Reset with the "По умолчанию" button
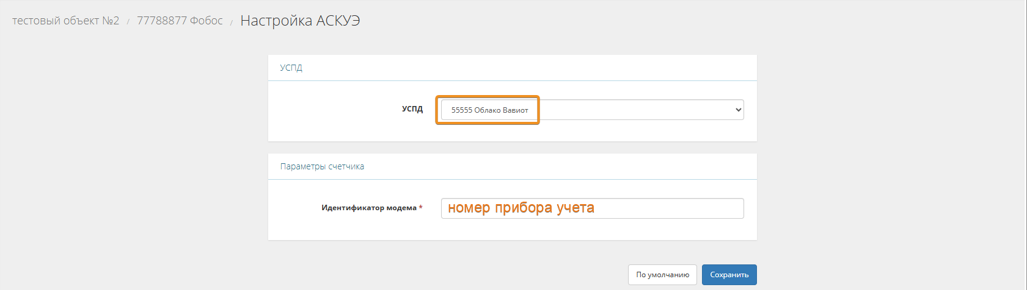This screenshot has height=290, width=1027. point(662,275)
